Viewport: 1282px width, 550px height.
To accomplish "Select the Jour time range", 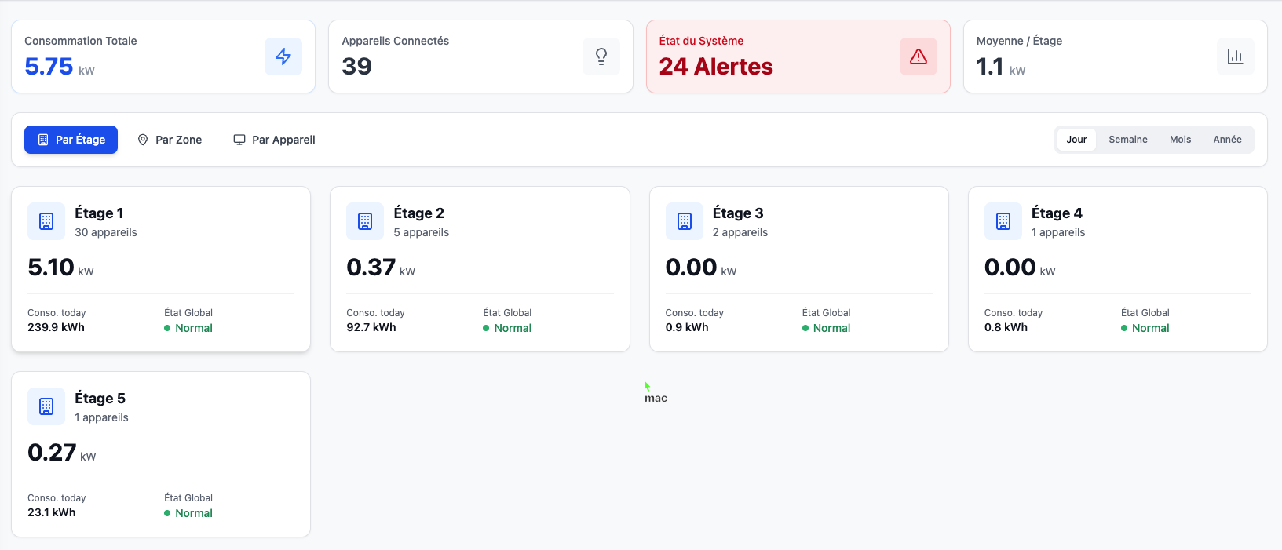I will (x=1076, y=140).
